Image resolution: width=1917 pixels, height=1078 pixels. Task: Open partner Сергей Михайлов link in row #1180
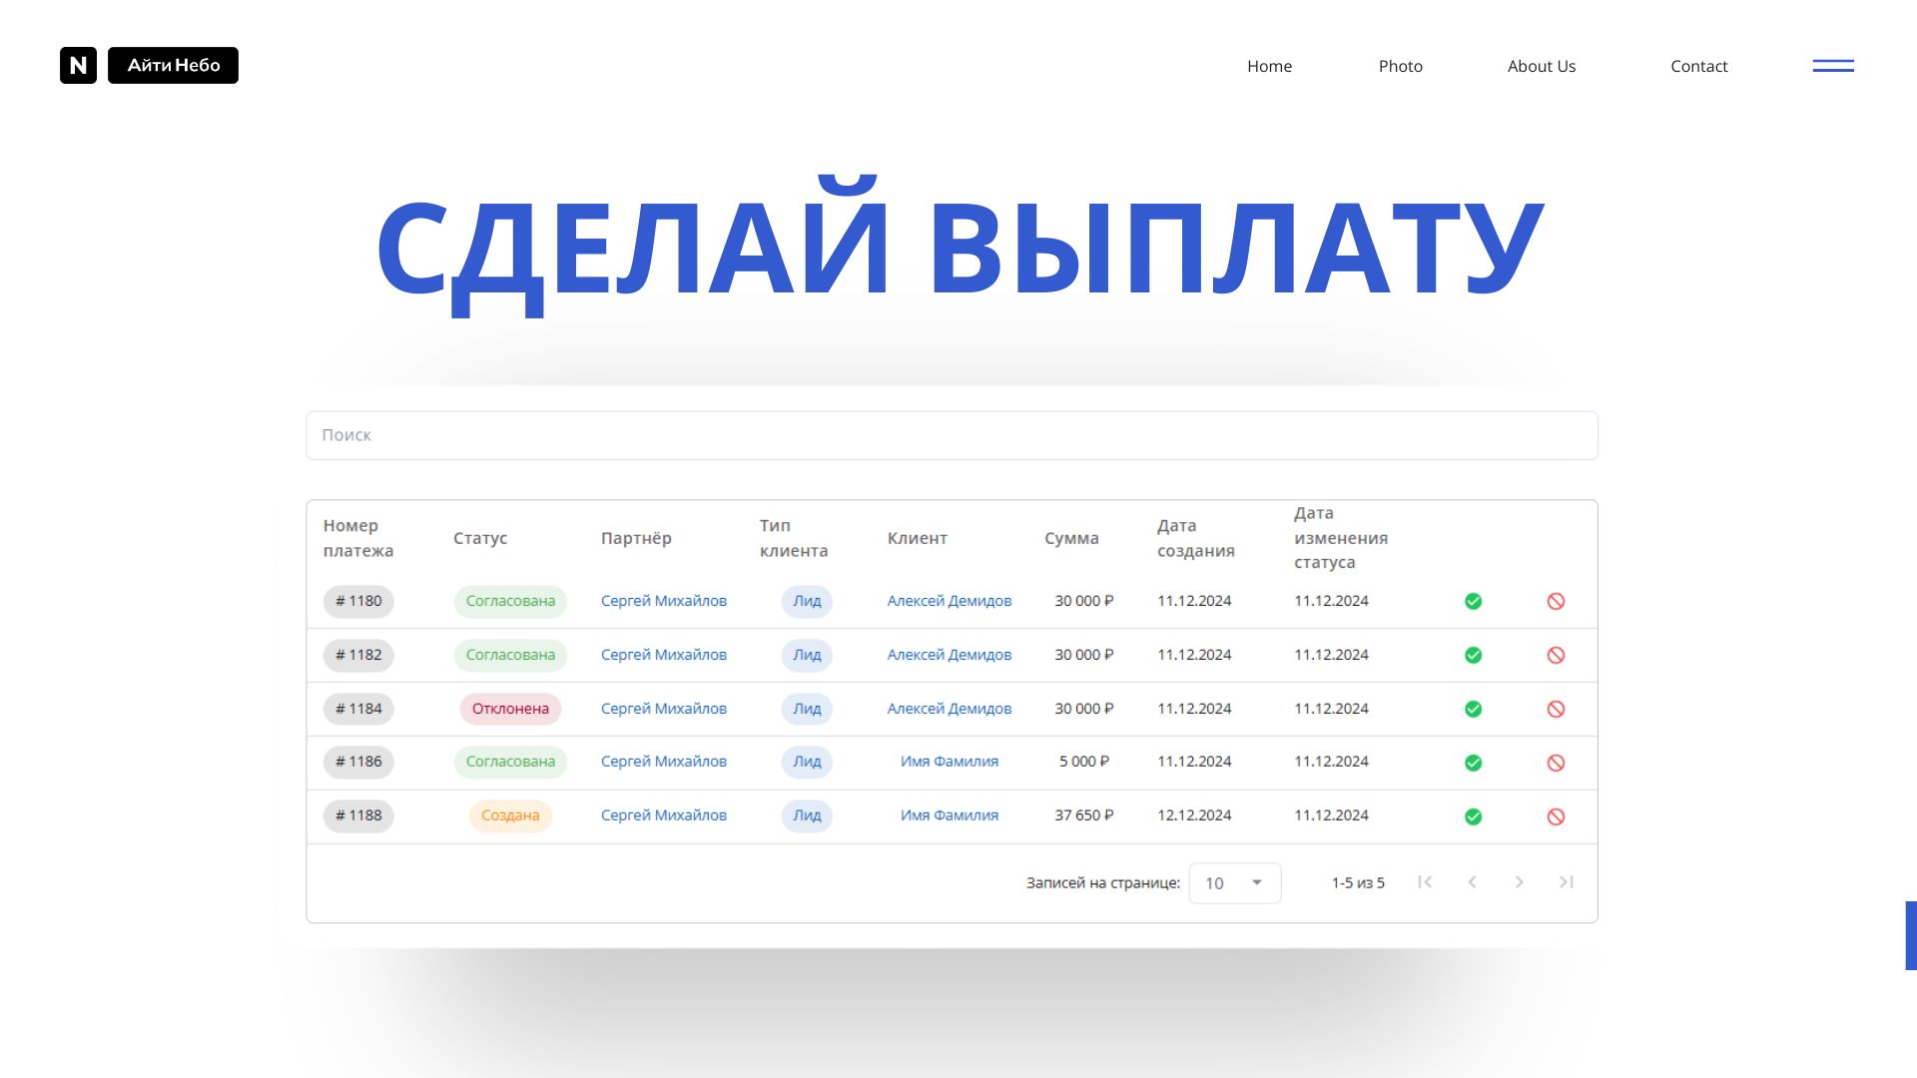click(663, 601)
